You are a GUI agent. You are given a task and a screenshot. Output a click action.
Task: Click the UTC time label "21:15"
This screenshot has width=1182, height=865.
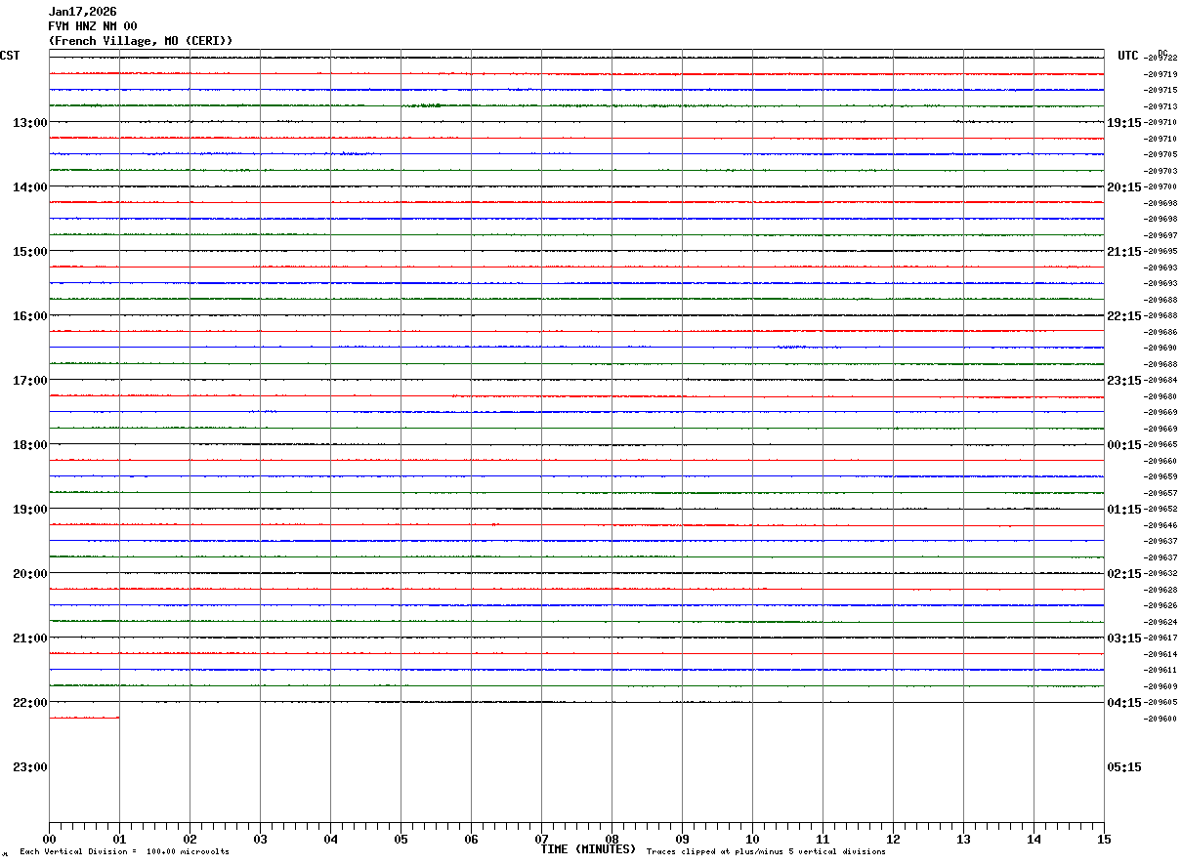[1124, 251]
